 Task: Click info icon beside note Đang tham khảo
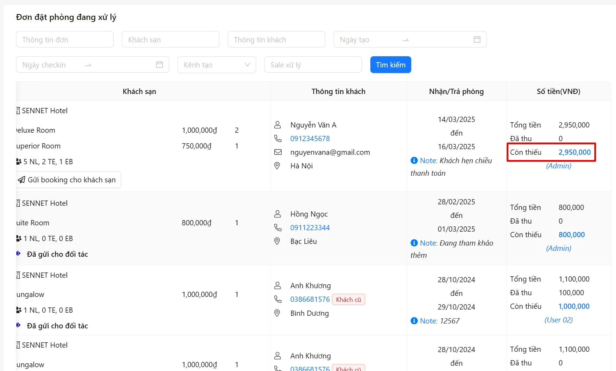click(414, 243)
